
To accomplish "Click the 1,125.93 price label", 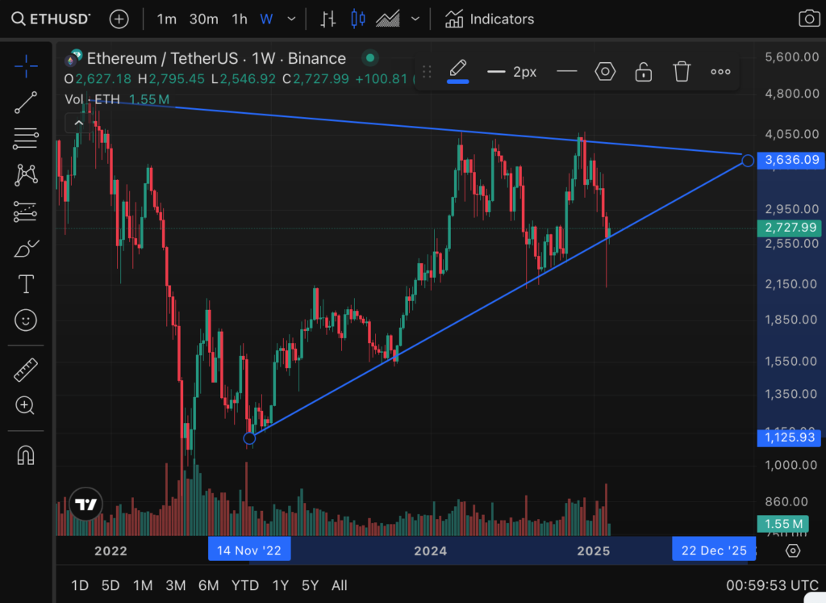I will coord(789,438).
